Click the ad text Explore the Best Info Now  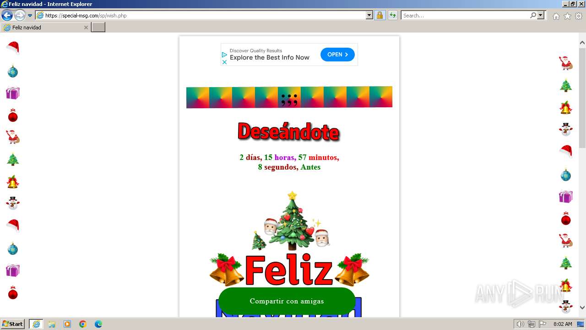[270, 58]
